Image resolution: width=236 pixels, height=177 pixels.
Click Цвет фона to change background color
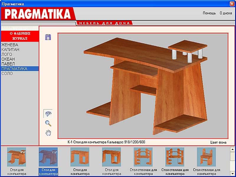click(x=218, y=142)
